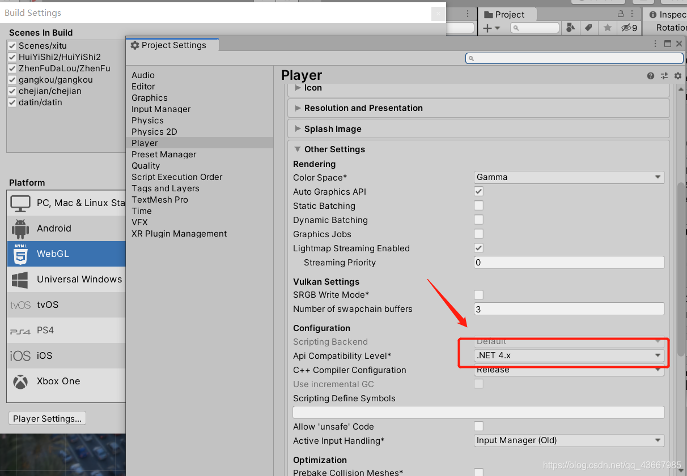687x476 pixels.
Task: Select the Android platform
Action: (66, 228)
